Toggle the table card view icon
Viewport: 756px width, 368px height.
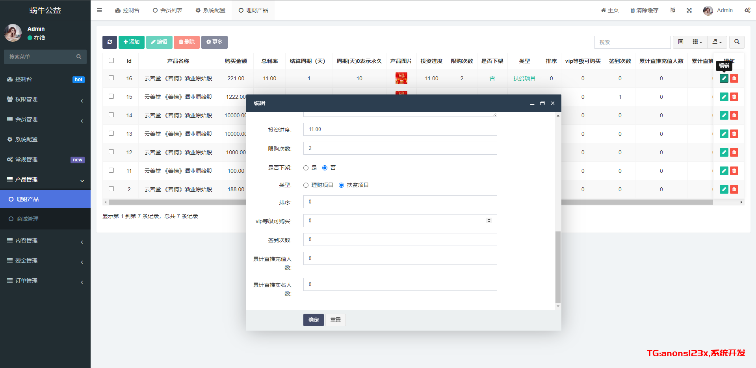pos(680,42)
